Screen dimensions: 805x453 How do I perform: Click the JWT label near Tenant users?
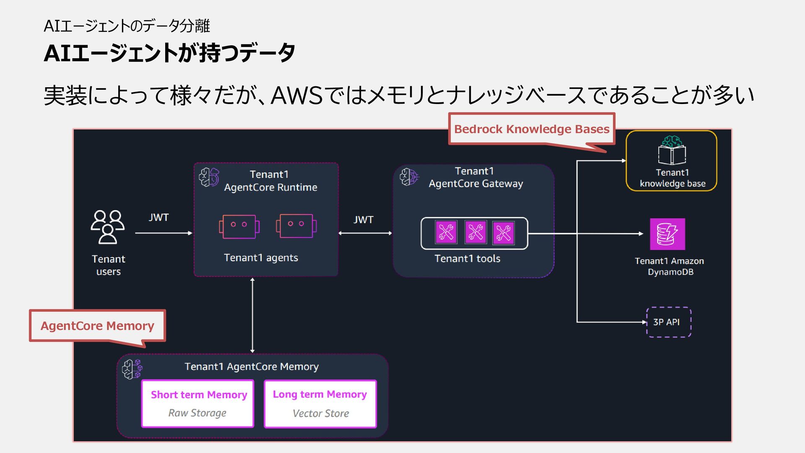pyautogui.click(x=158, y=217)
